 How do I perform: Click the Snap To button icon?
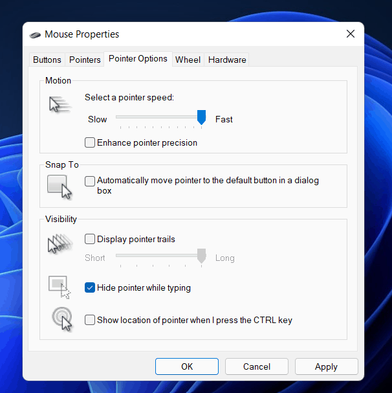60,186
